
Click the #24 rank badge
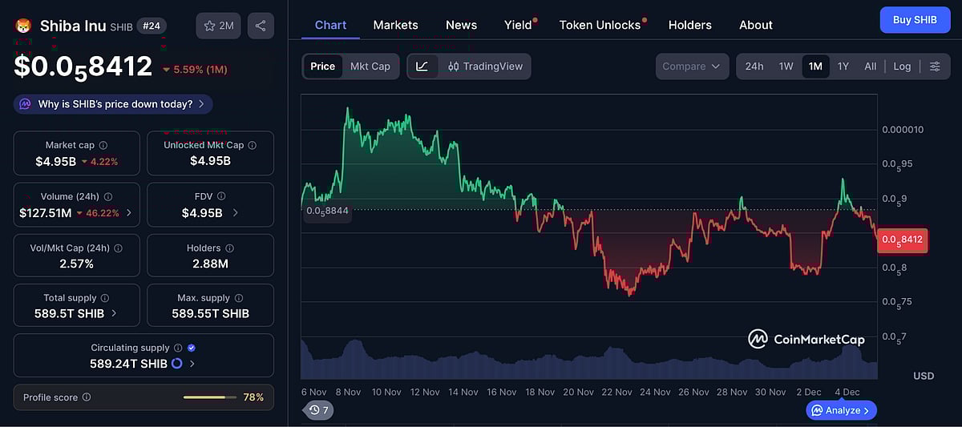[x=150, y=25]
